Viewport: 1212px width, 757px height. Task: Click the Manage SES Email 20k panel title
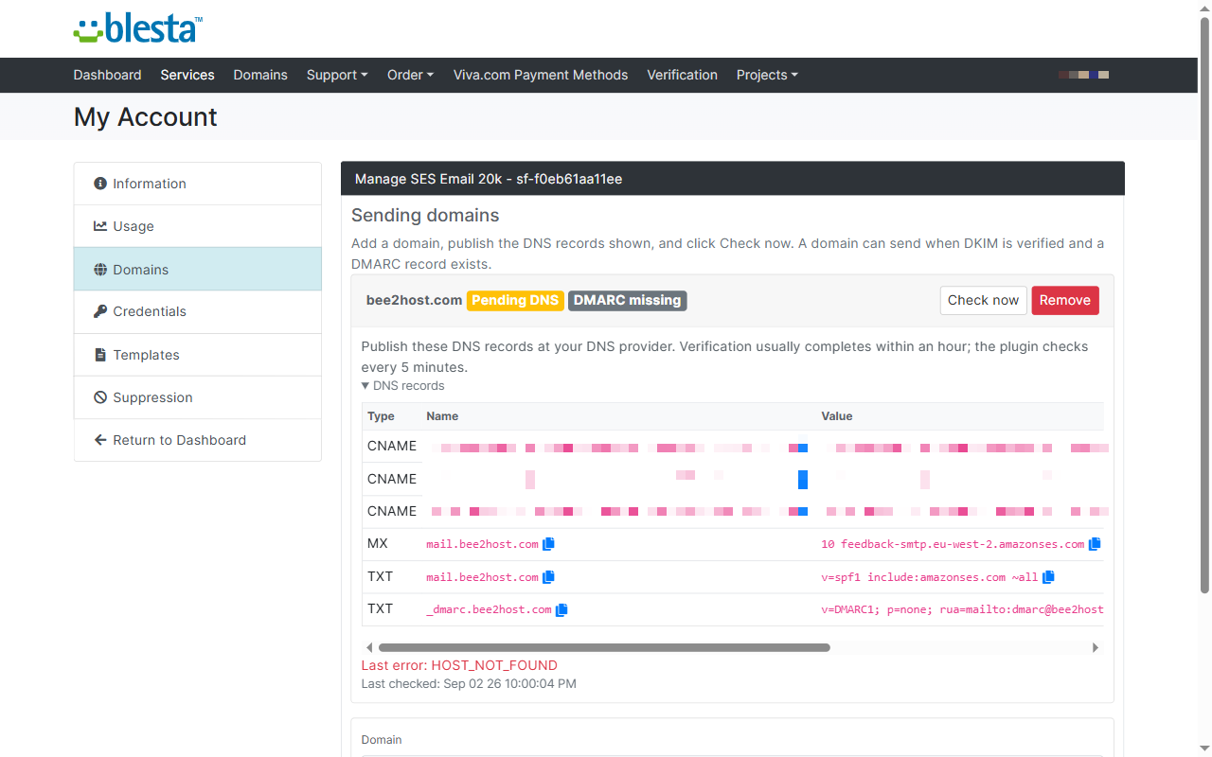tap(489, 179)
